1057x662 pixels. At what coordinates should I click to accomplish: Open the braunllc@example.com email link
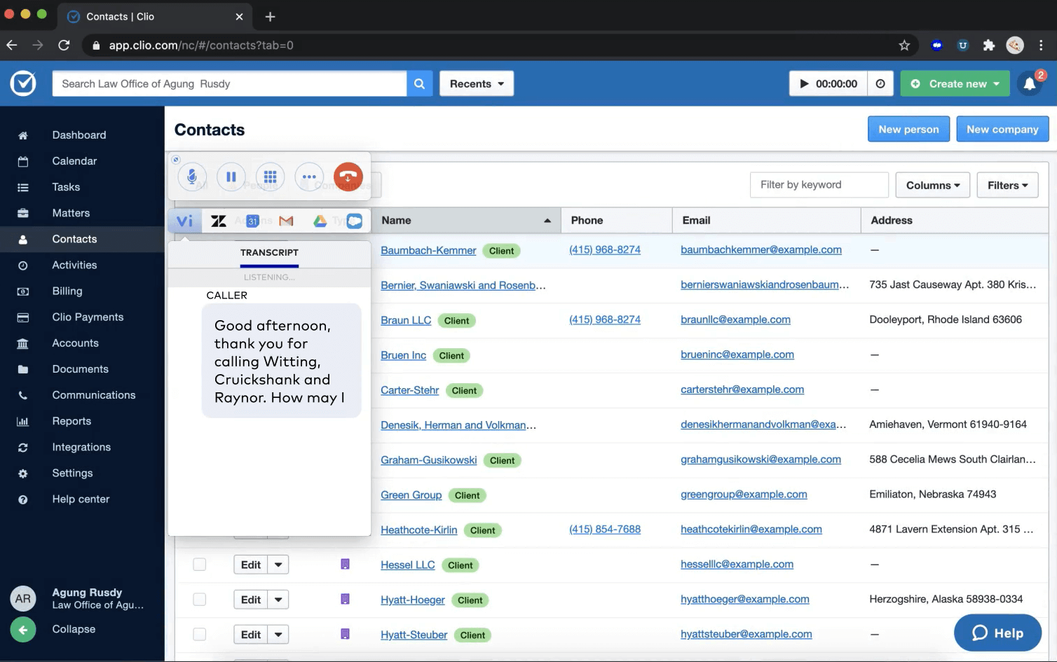[735, 319]
